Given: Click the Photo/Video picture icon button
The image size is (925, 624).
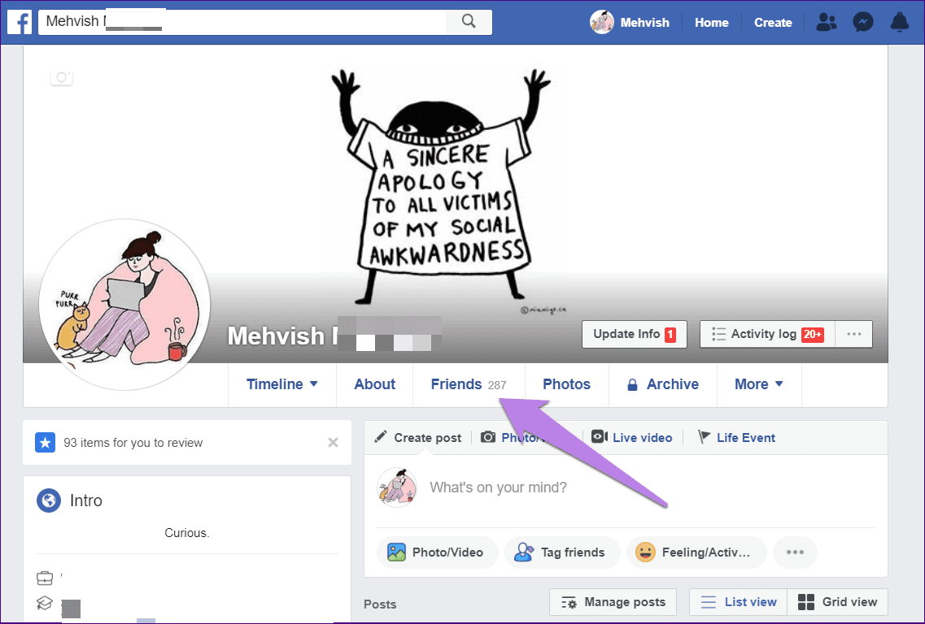Looking at the screenshot, I should pyautogui.click(x=437, y=552).
